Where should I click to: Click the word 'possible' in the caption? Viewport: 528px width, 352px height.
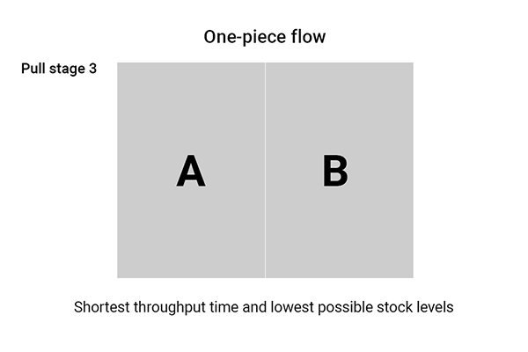pyautogui.click(x=346, y=308)
